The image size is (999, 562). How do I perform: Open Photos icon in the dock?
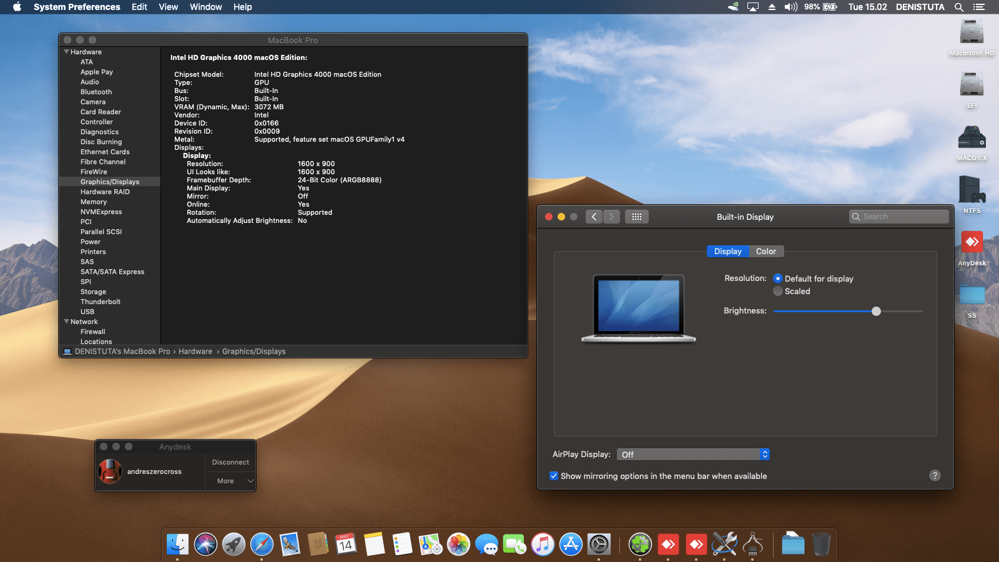pos(458,545)
